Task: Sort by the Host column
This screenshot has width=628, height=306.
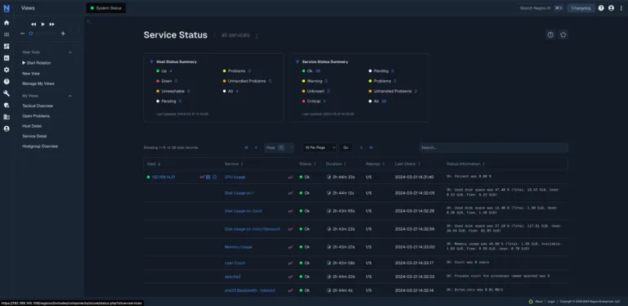Action: (154, 164)
